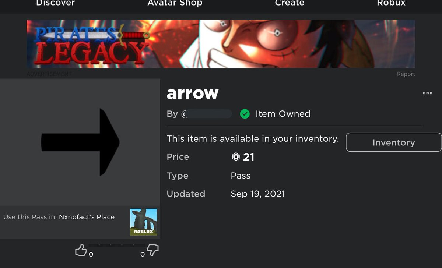Image resolution: width=442 pixels, height=268 pixels.
Task: Click the price value 21
Action: [x=249, y=157]
